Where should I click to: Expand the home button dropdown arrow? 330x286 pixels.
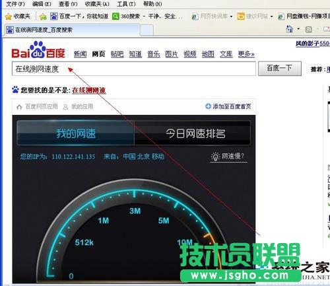(x=298, y=29)
